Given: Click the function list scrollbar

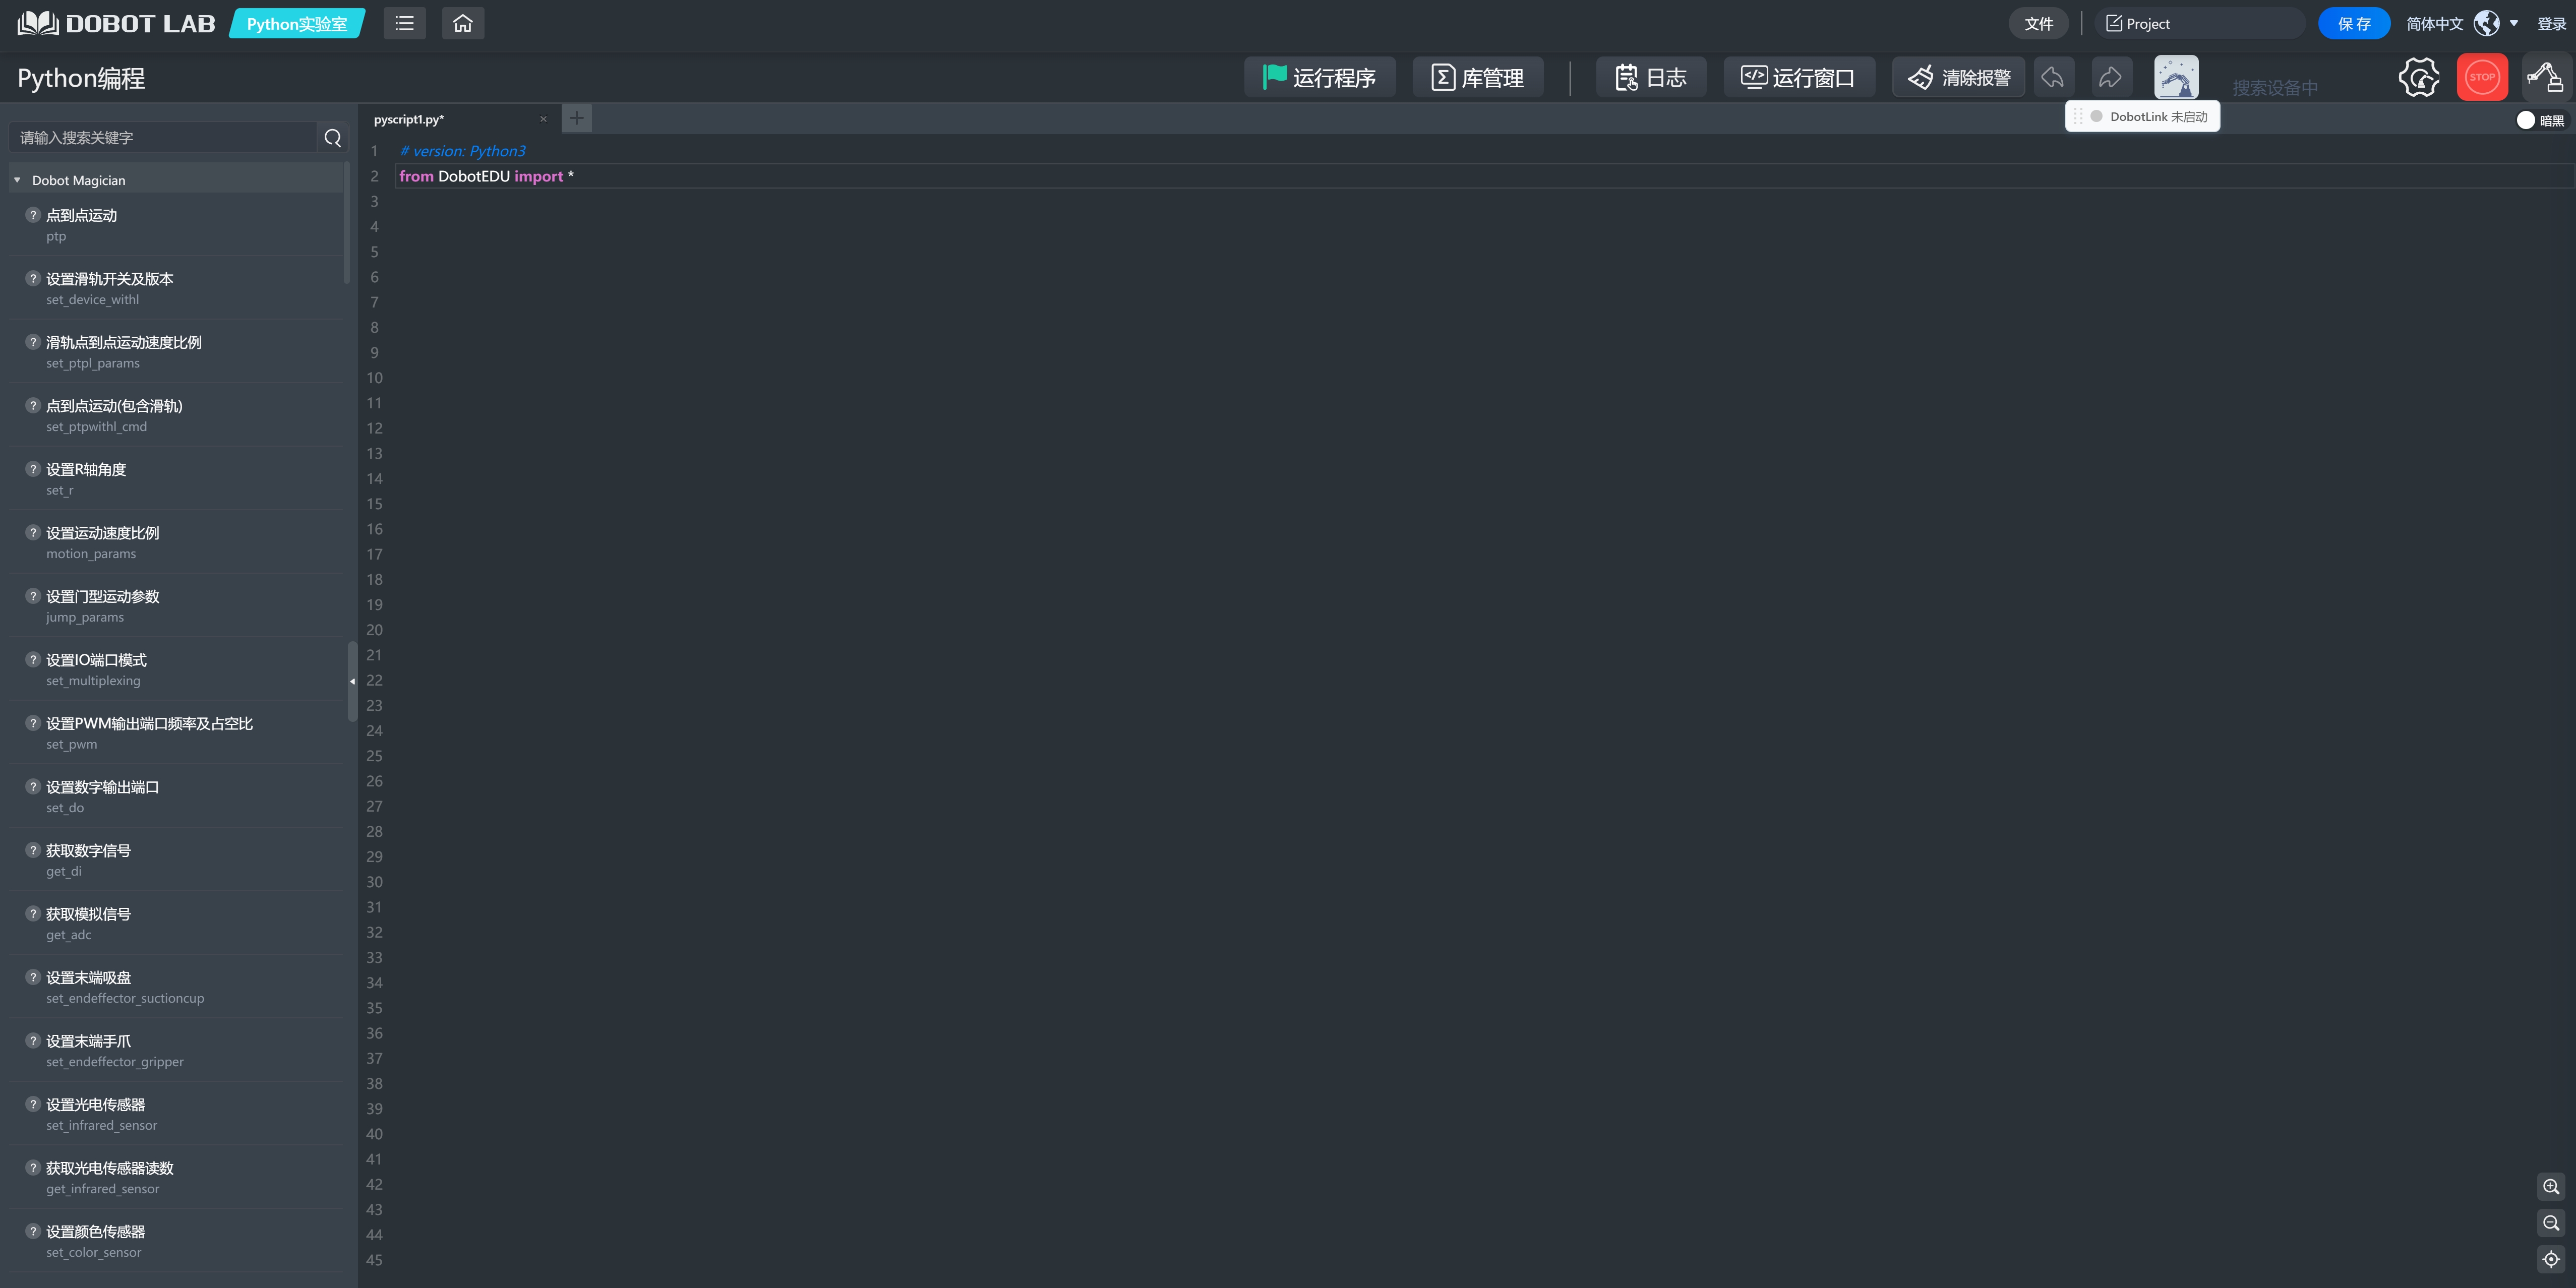Looking at the screenshot, I should tap(346, 222).
